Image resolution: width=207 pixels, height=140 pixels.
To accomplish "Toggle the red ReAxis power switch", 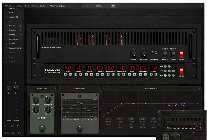I will pos(182,71).
